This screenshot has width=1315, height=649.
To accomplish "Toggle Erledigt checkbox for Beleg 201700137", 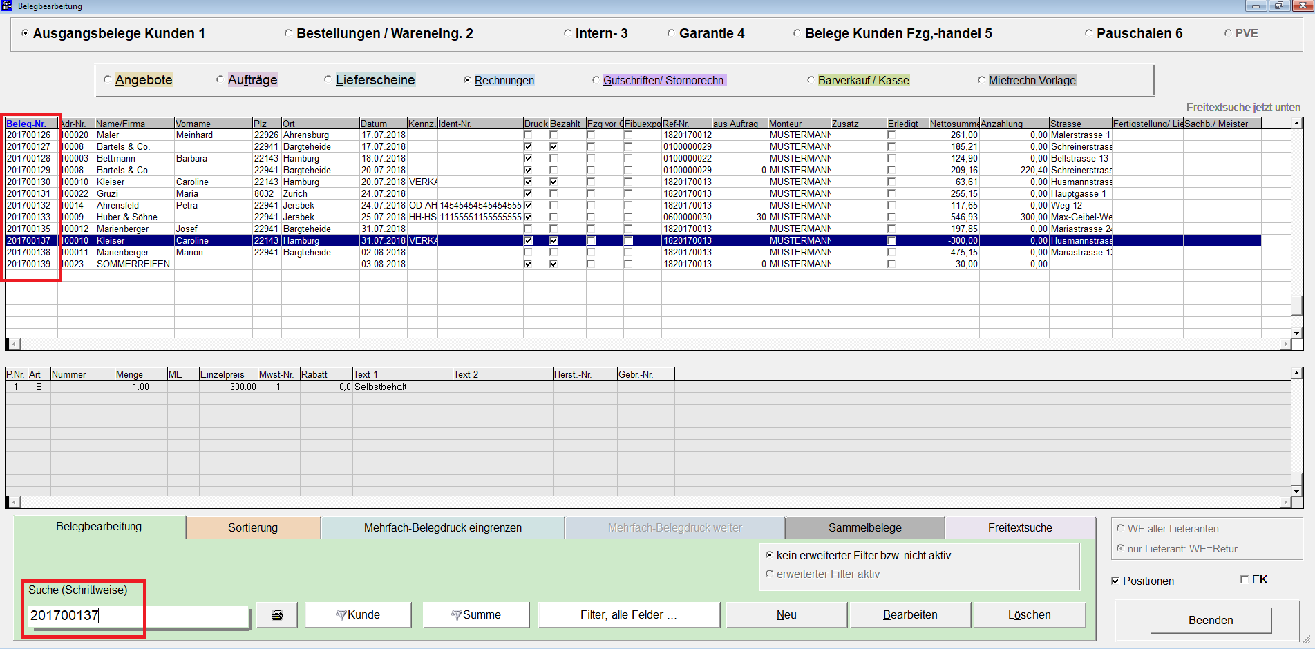I will click(892, 241).
